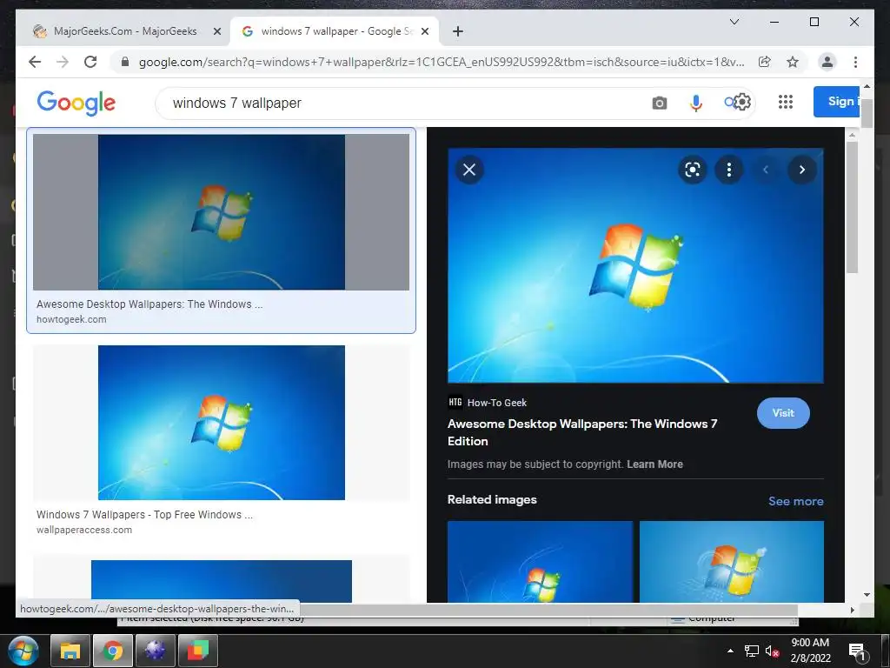Share this page from address bar
This screenshot has width=890, height=668.
(764, 62)
